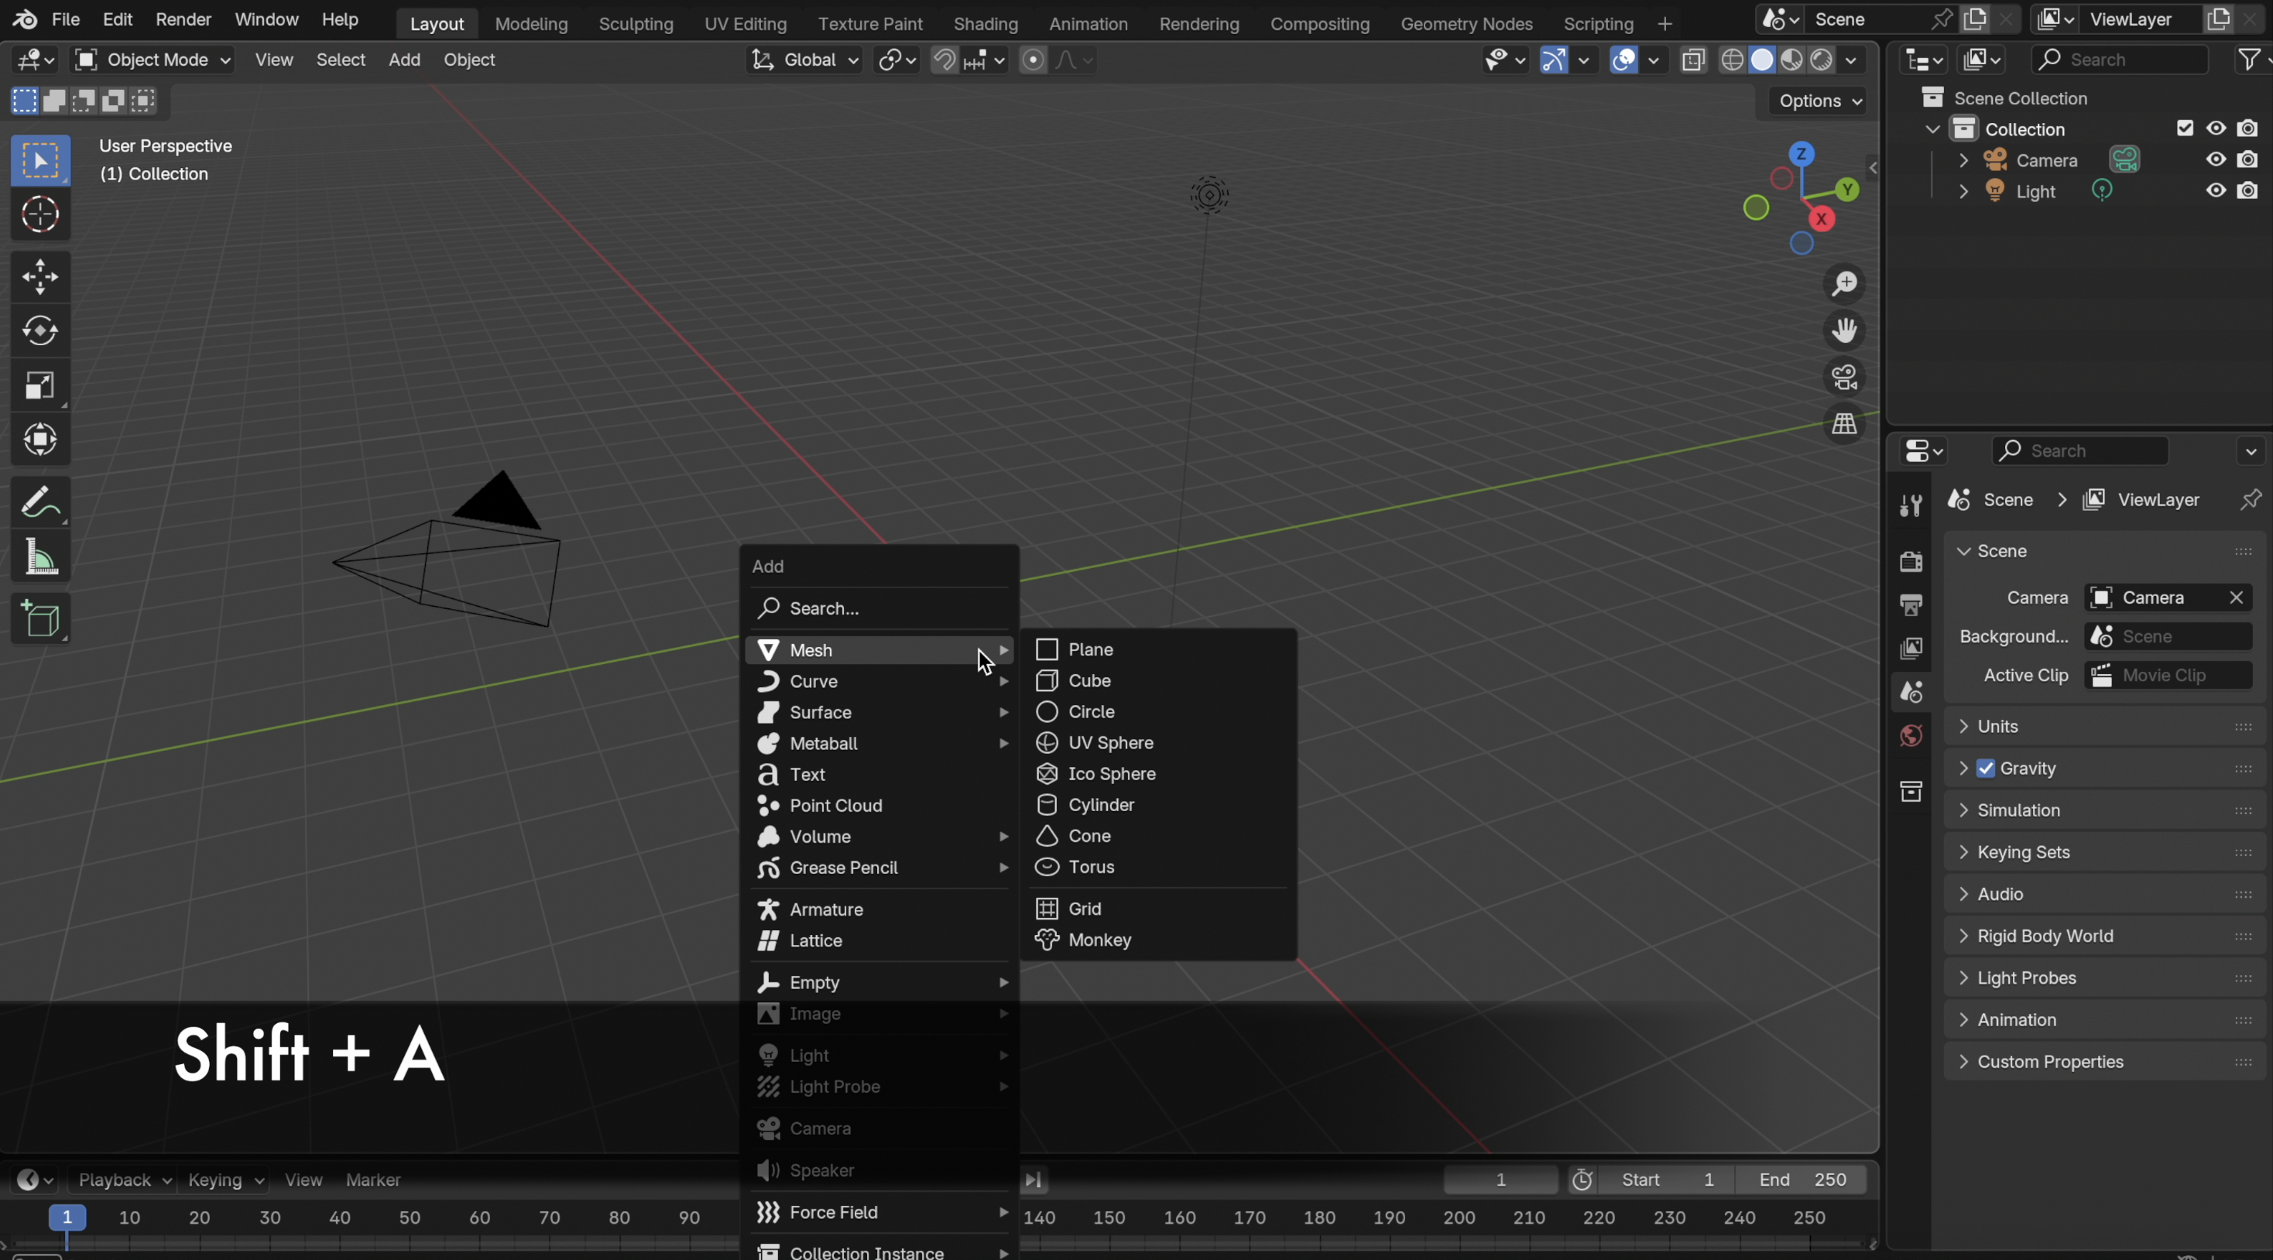This screenshot has height=1260, width=2273.
Task: Exclude Collection from view layer checkbox
Action: tap(2185, 128)
